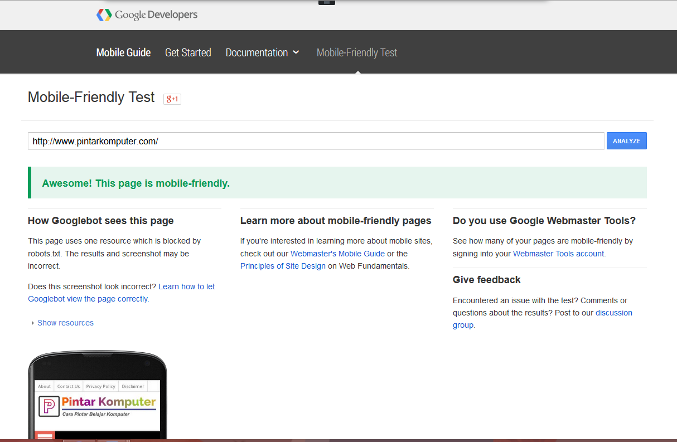The height and width of the screenshot is (442, 677).
Task: Open Learn how to let Googlebot view link
Action: (122, 293)
